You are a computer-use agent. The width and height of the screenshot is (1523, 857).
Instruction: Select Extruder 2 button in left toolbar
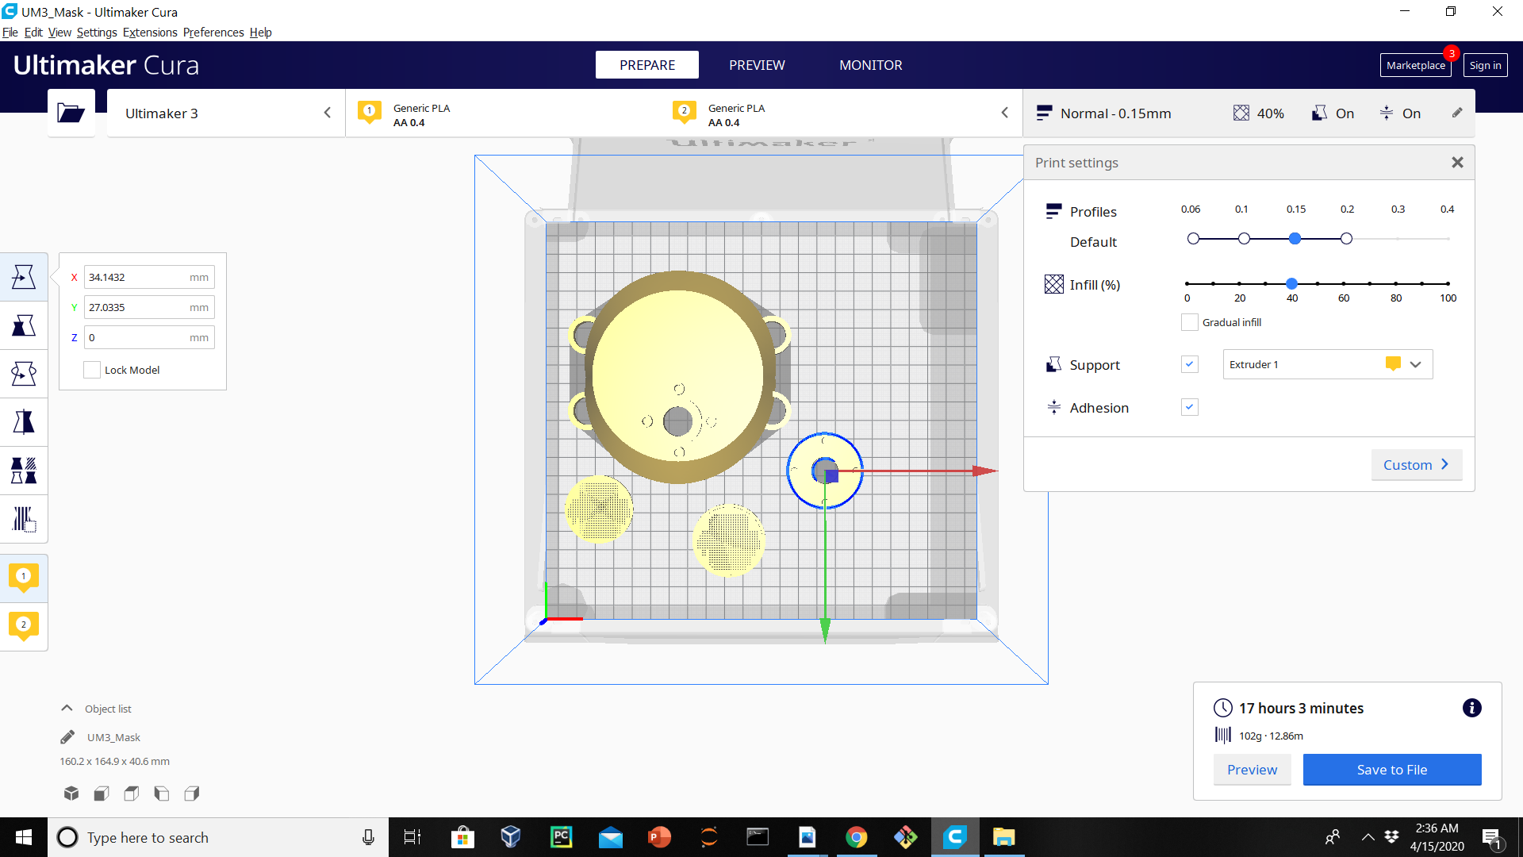pos(24,626)
